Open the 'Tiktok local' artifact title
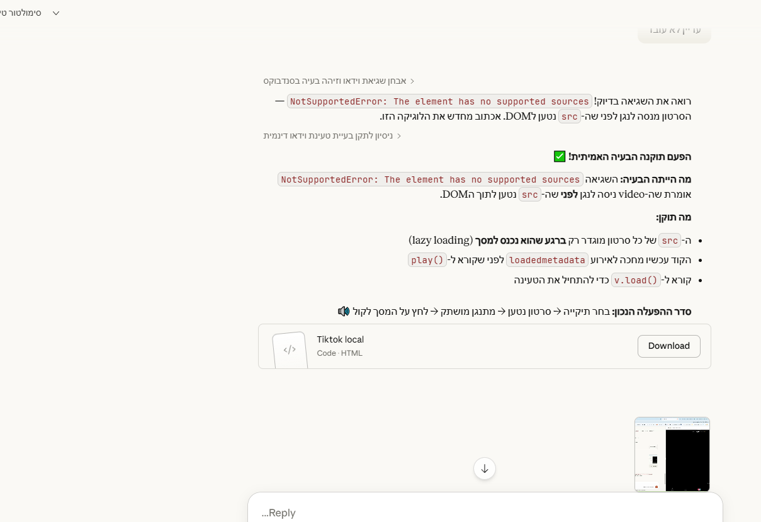Image resolution: width=761 pixels, height=522 pixels. pyautogui.click(x=340, y=339)
